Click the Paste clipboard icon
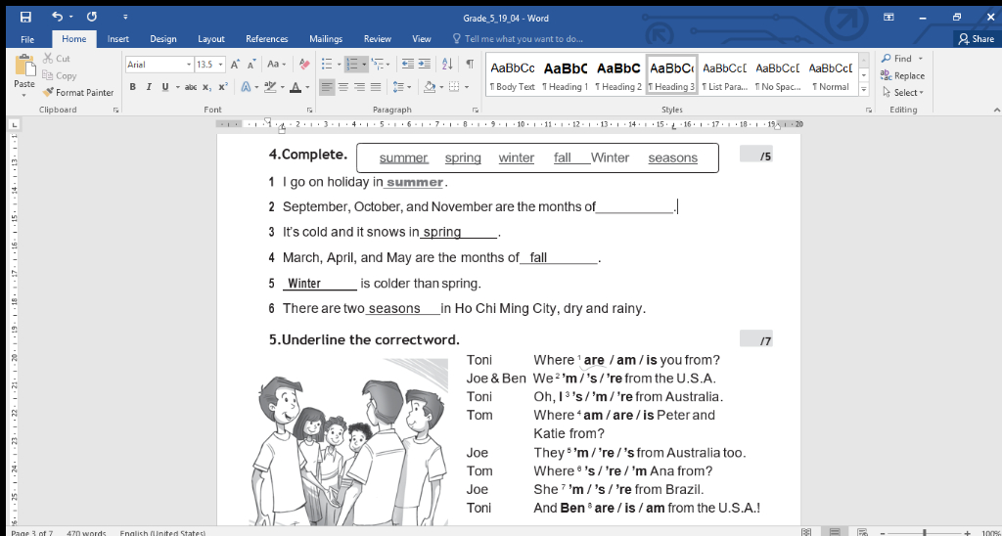The image size is (1002, 536). [24, 67]
